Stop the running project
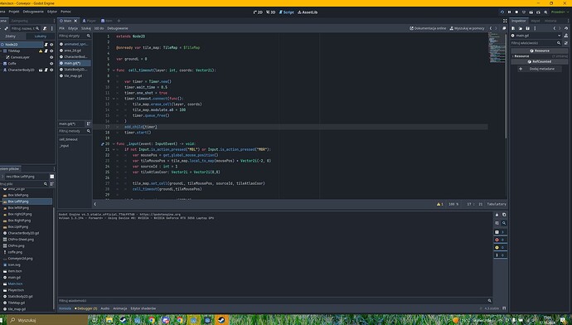 [516, 12]
